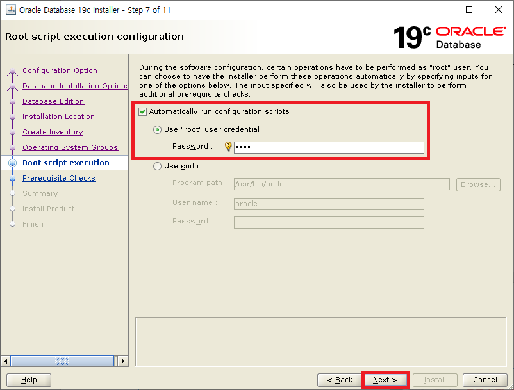Select the Use sudo radio button
Image resolution: width=514 pixels, height=390 pixels.
158,167
